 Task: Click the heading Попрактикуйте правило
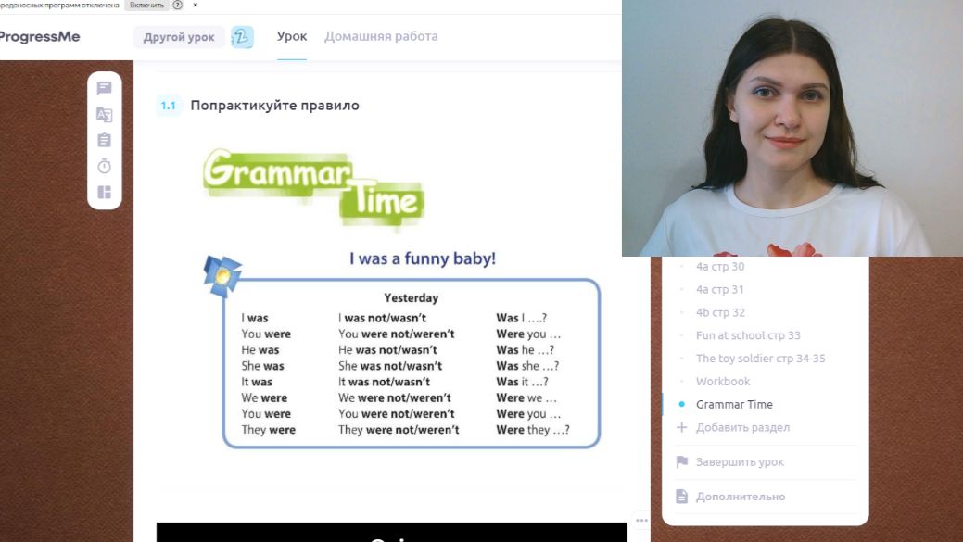tap(274, 105)
